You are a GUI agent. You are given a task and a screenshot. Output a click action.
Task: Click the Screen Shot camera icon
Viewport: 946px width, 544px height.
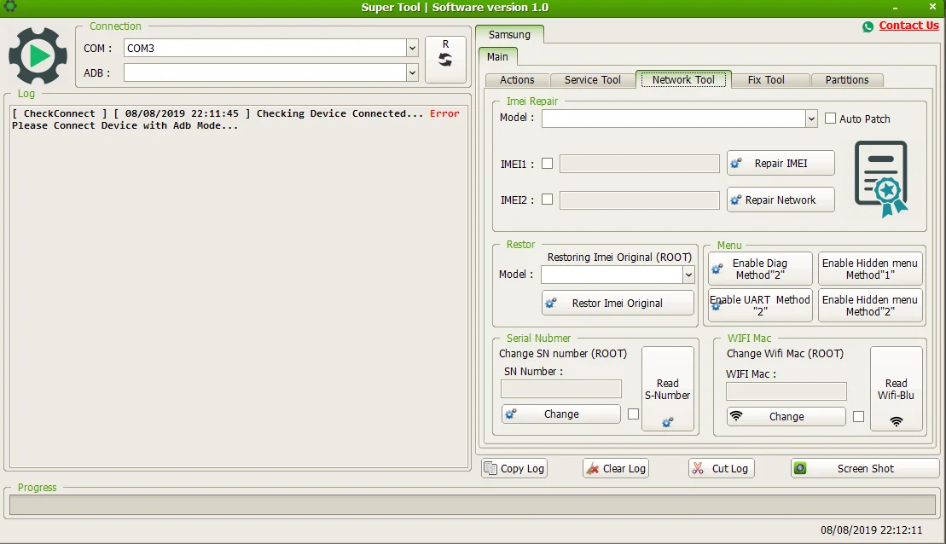click(800, 468)
